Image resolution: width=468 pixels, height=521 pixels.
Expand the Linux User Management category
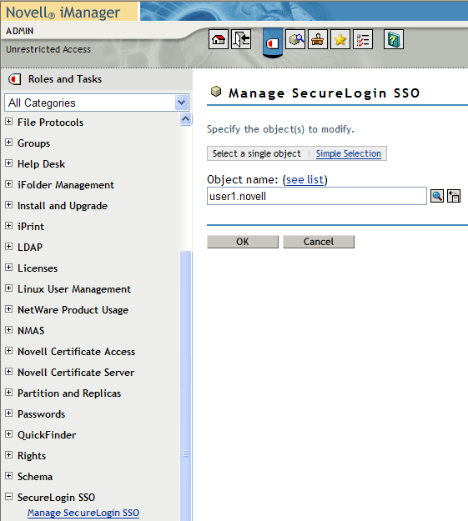[9, 288]
